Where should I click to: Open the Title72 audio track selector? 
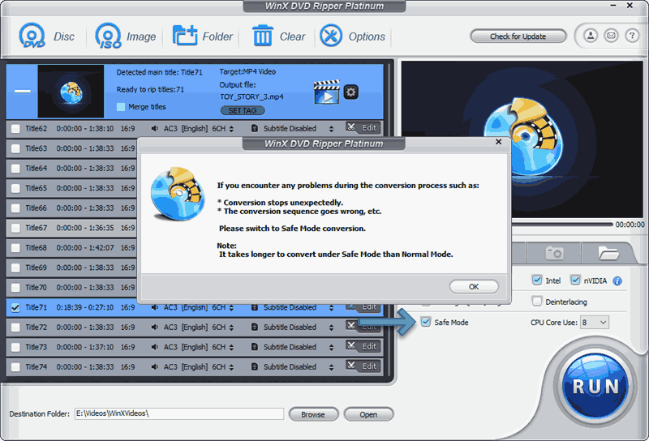click(231, 328)
